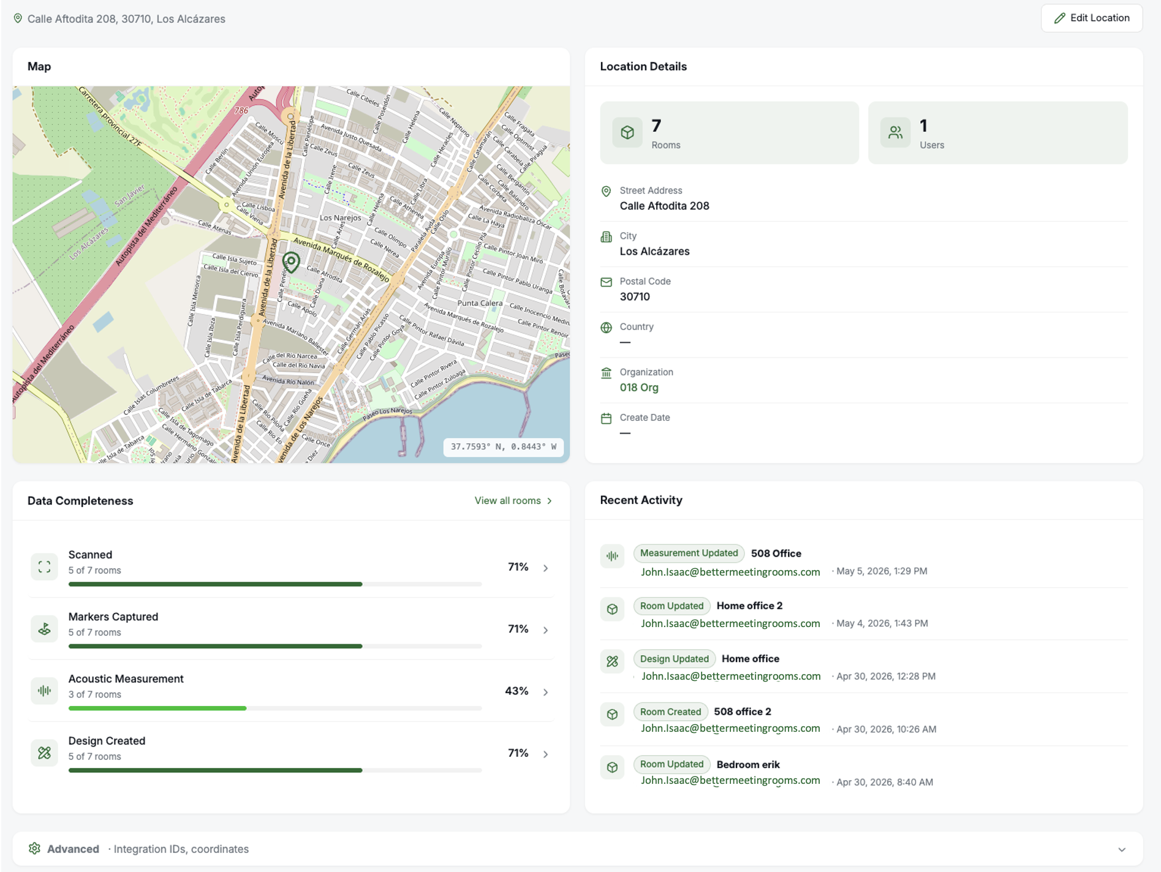The width and height of the screenshot is (1161, 872).
Task: Click the Street Address pin icon
Action: coord(606,192)
